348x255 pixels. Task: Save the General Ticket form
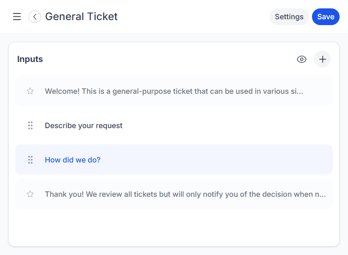tap(325, 17)
